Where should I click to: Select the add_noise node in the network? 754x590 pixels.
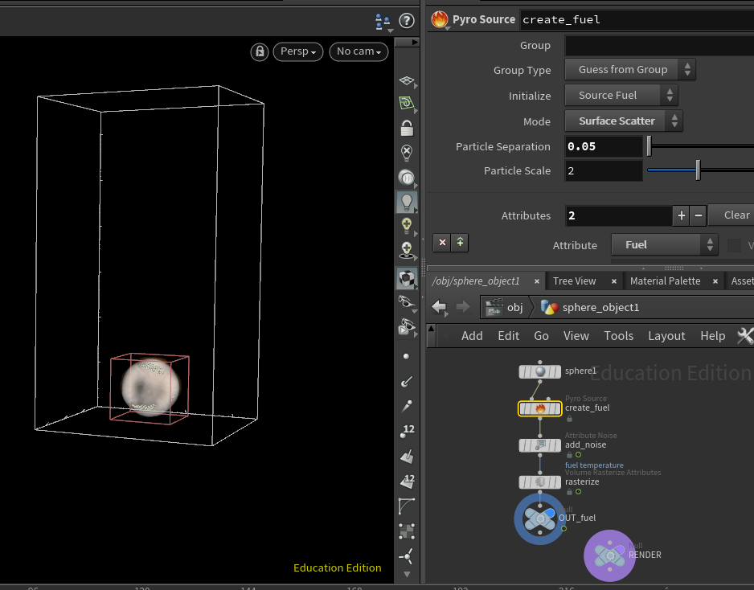click(539, 445)
